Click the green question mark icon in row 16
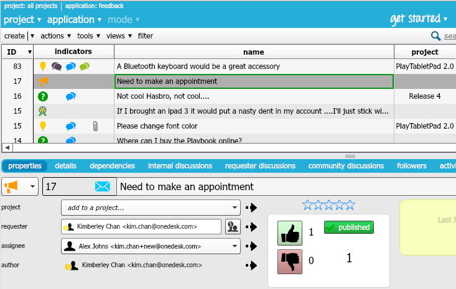Viewport: 456px width, 289px height. 43,96
